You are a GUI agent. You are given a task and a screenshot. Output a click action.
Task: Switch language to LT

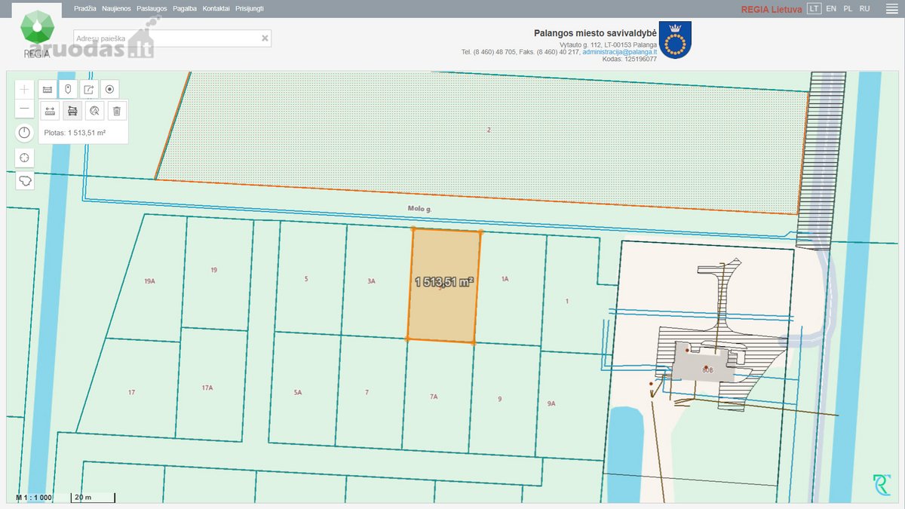point(814,8)
